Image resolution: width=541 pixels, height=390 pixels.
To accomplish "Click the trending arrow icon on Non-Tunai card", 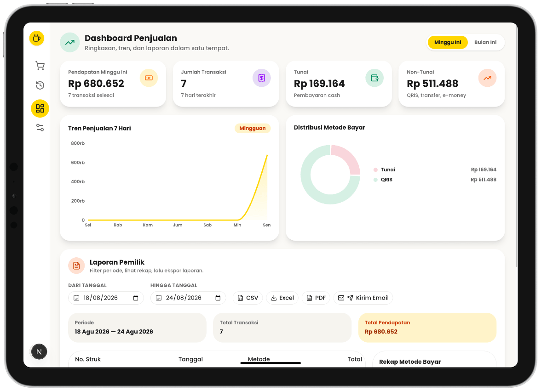I will click(487, 78).
